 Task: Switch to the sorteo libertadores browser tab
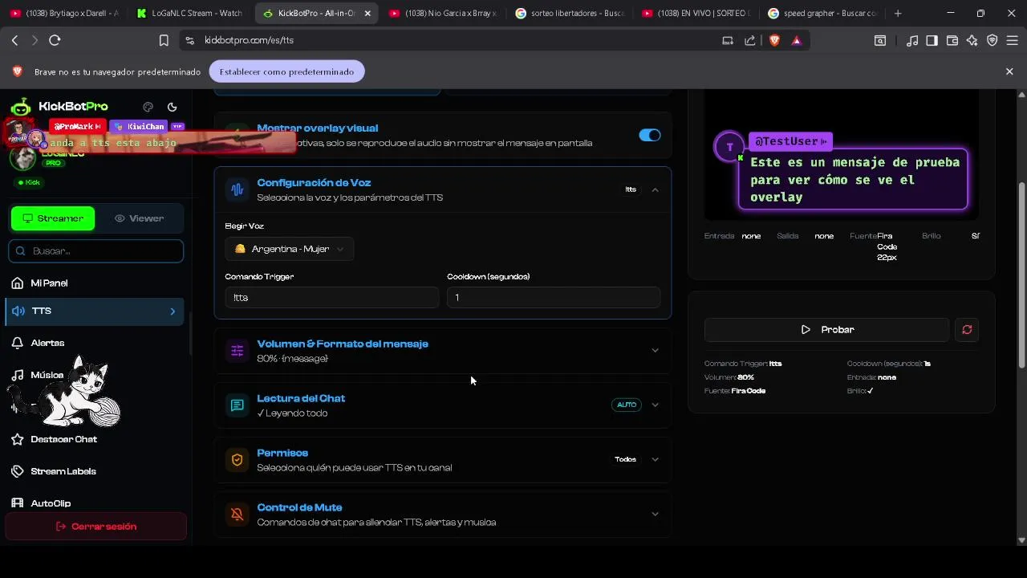570,13
